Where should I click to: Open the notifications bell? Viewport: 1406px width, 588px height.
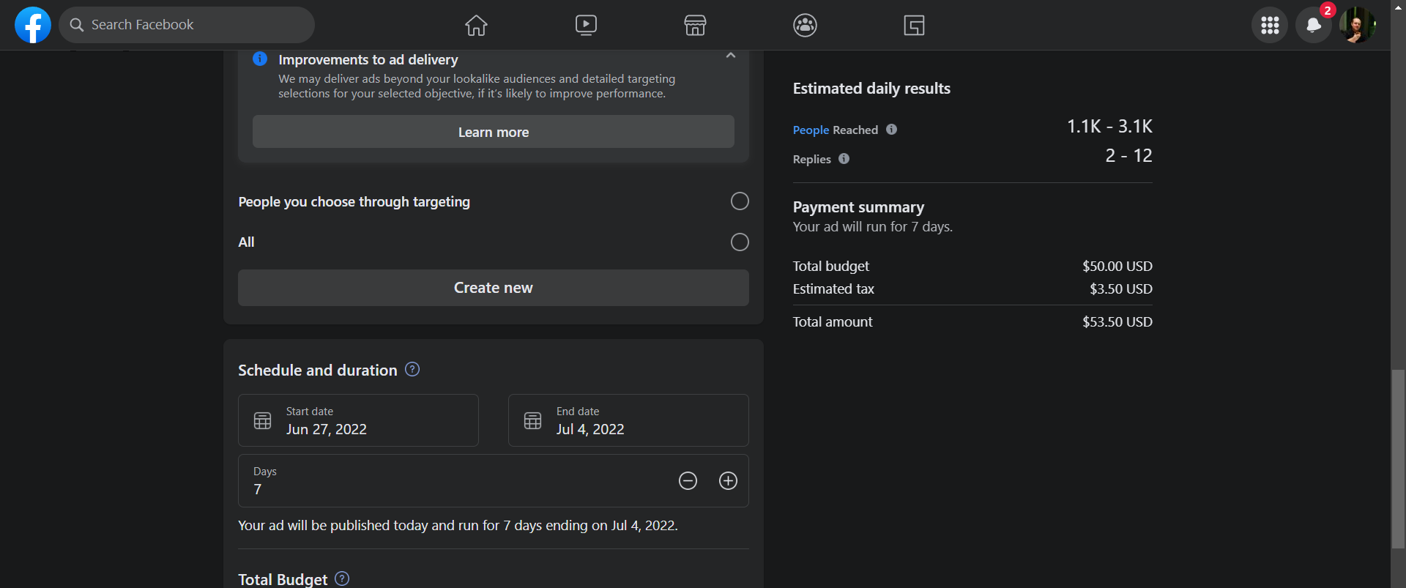1313,26
